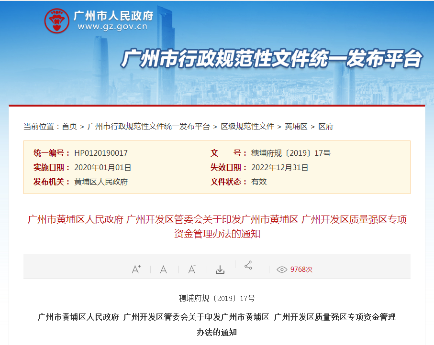Click the platform banner title 广州市行政规范性文件统一发布平台
Viewport: 434px width, 345px height.
tap(271, 58)
